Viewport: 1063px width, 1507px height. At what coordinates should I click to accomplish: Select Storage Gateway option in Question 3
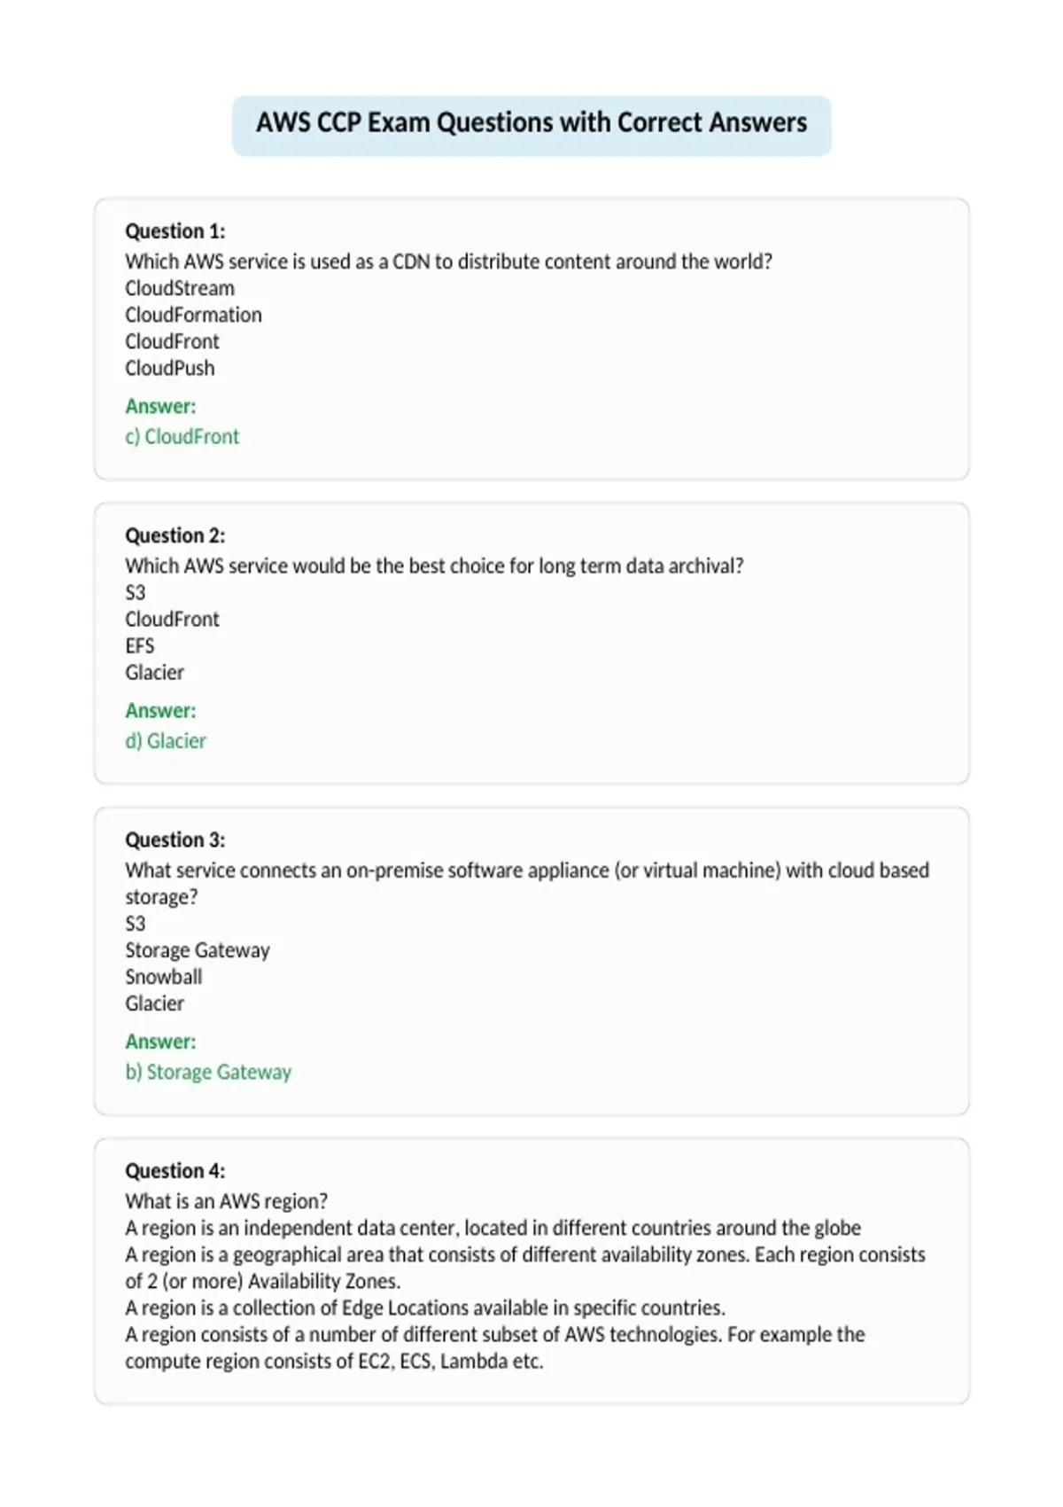(x=198, y=950)
